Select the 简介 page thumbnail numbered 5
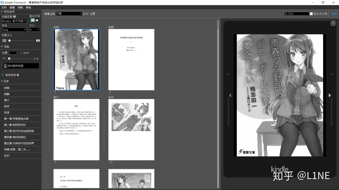339x190 pixels. tap(77, 129)
